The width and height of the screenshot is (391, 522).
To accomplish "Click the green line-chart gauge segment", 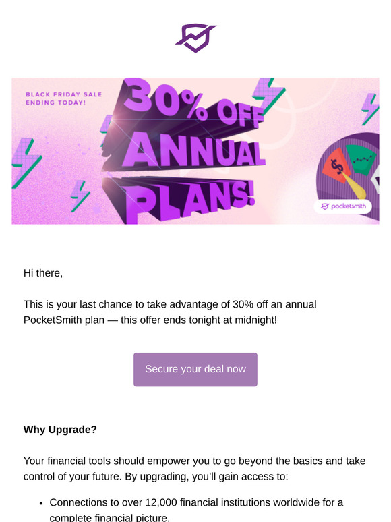I will point(361,159).
